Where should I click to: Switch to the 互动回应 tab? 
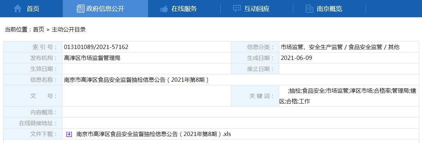[x=257, y=8]
